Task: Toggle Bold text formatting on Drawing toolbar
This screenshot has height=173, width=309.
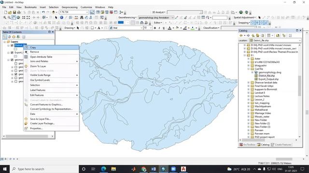Action: point(155,28)
